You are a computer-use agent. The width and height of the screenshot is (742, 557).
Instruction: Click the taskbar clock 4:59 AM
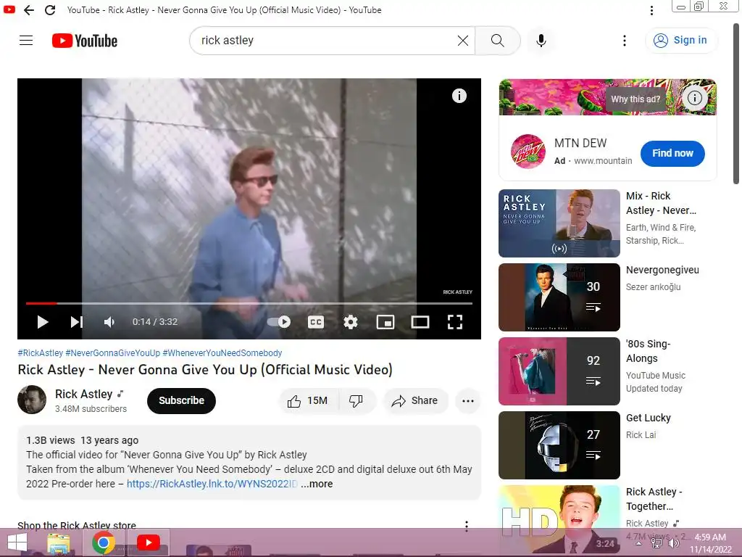click(x=710, y=537)
